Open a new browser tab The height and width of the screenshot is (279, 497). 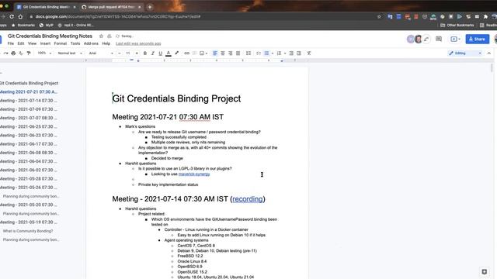click(150, 7)
